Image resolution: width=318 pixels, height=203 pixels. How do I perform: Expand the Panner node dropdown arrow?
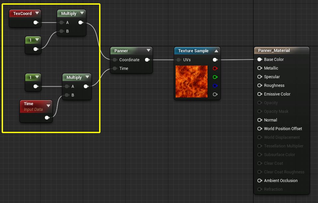point(148,51)
